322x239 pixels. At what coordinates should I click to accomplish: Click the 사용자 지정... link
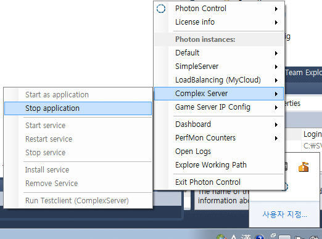[284, 214]
